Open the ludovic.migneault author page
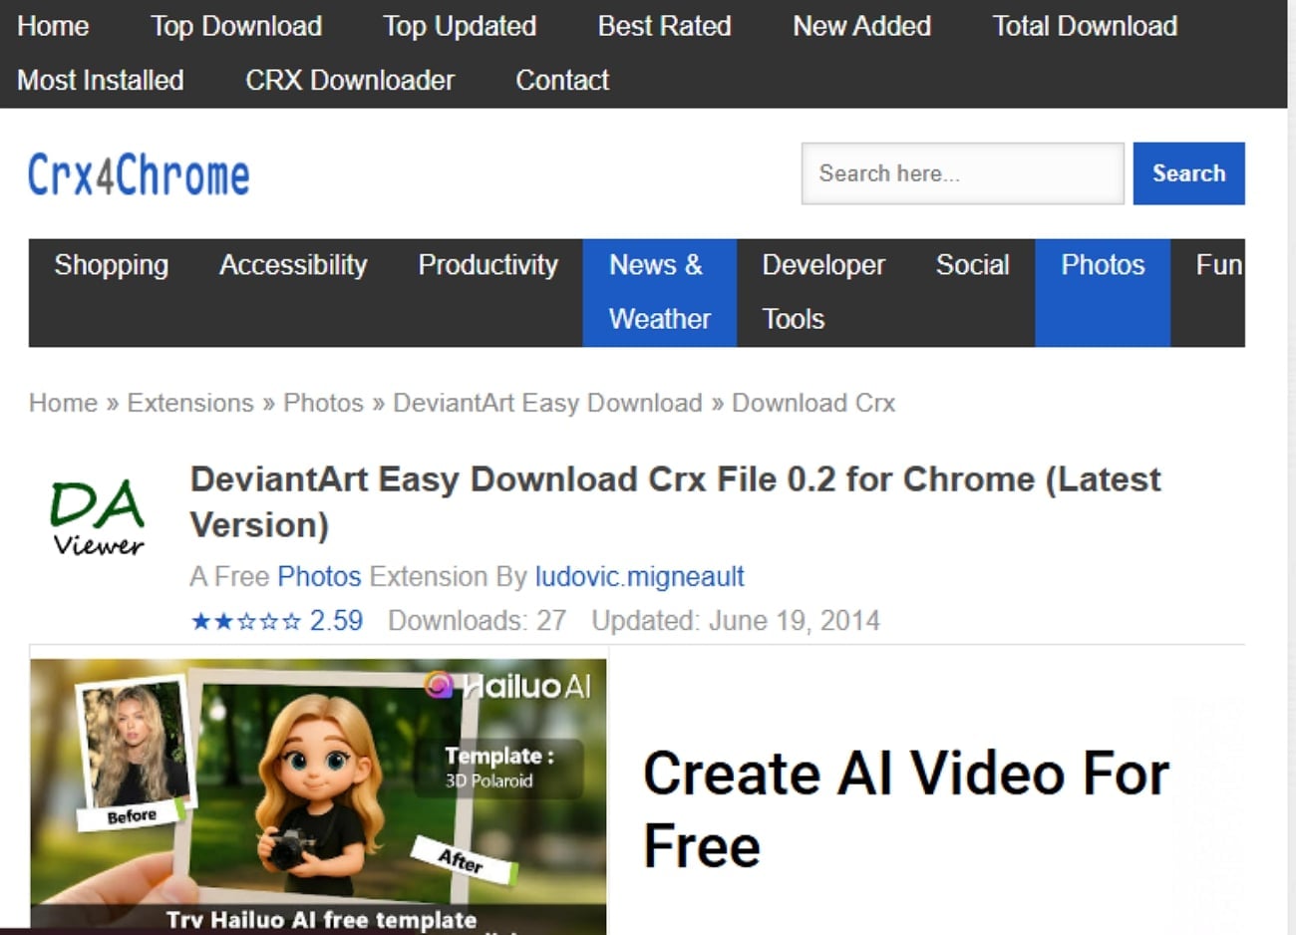 click(639, 577)
